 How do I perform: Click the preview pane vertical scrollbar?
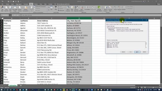[x=146, y=45]
